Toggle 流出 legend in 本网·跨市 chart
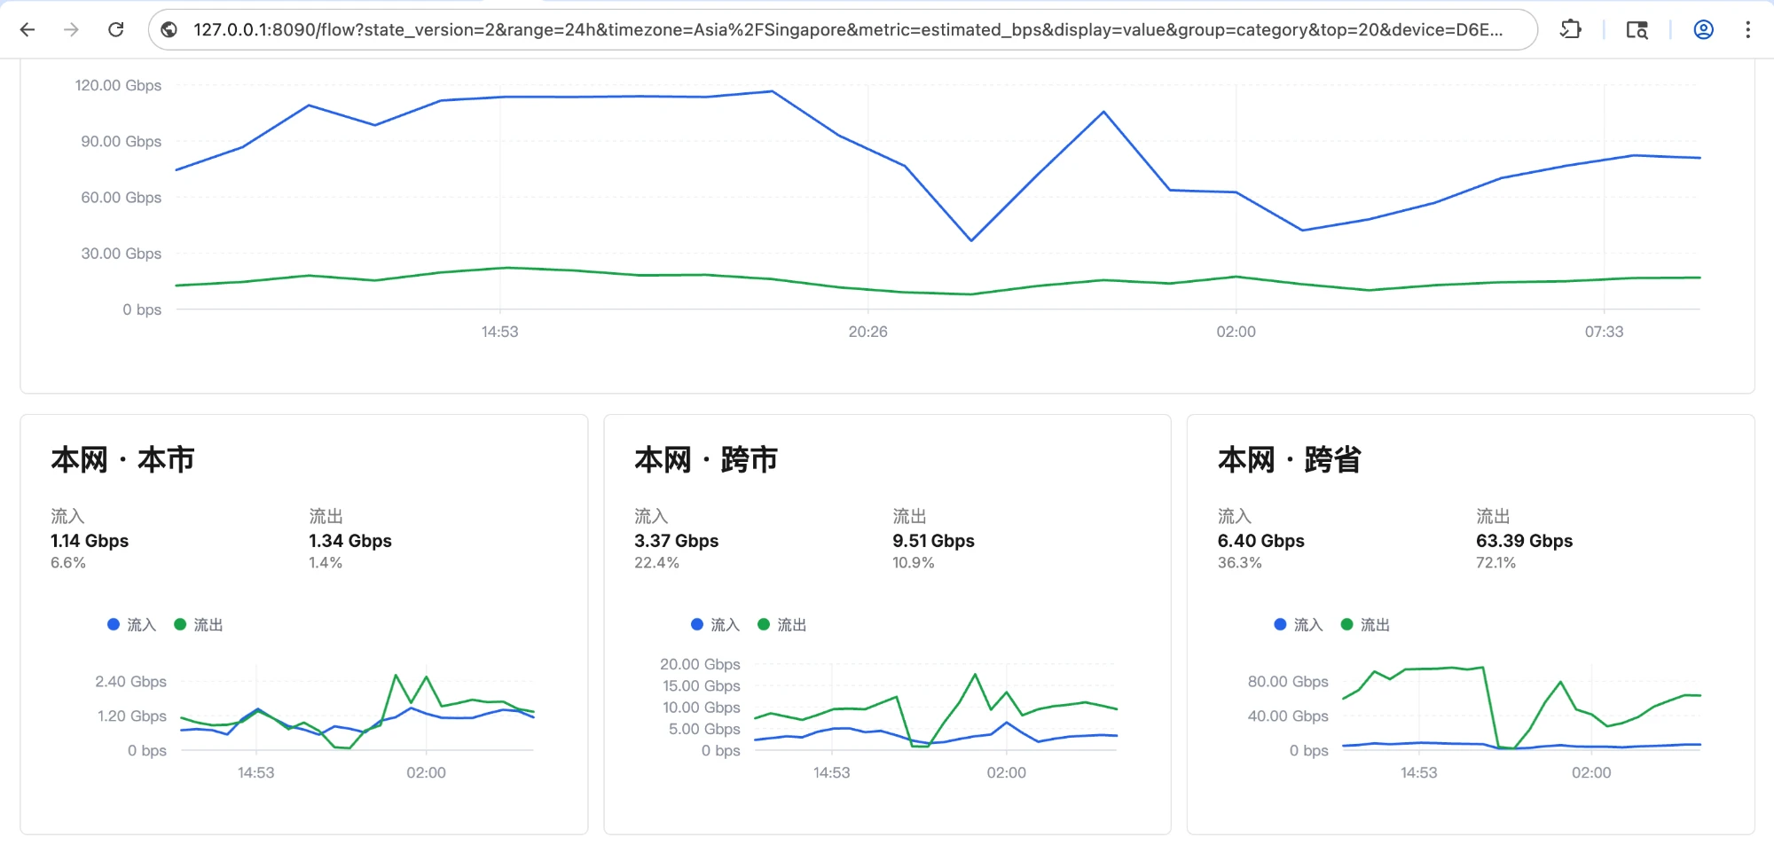1774x845 pixels. (782, 624)
